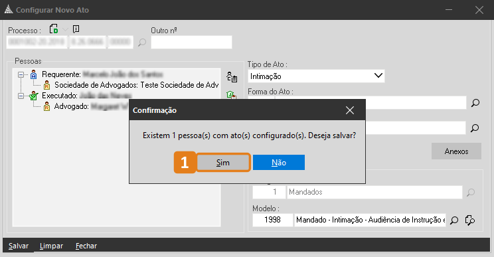The width and height of the screenshot is (494, 257).
Task: Open the Anexos button
Action: coord(456,151)
